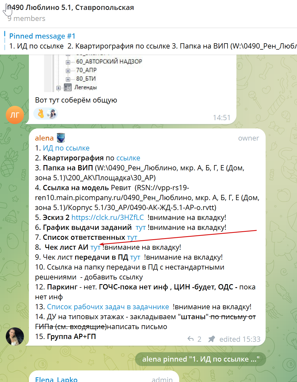Expand the 60_АВТОРСКИЙ НАДЗОР tree node

point(68,62)
